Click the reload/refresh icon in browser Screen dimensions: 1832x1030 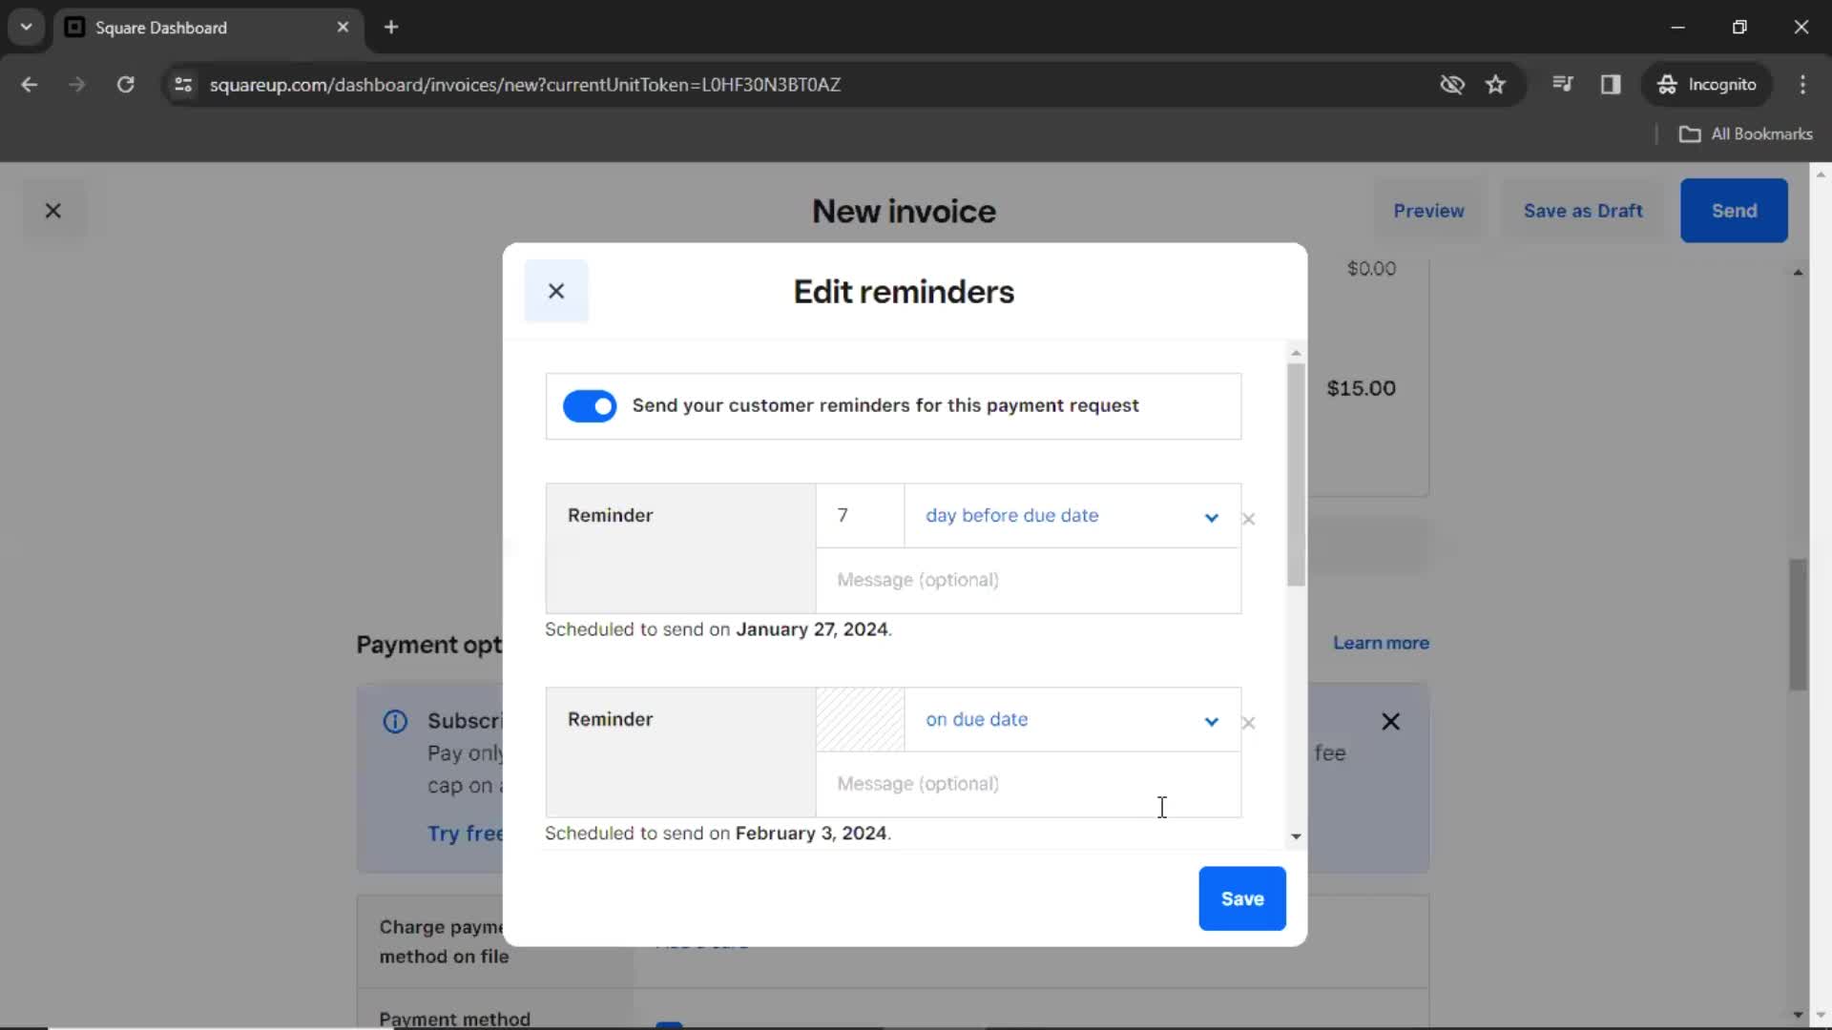pyautogui.click(x=125, y=84)
